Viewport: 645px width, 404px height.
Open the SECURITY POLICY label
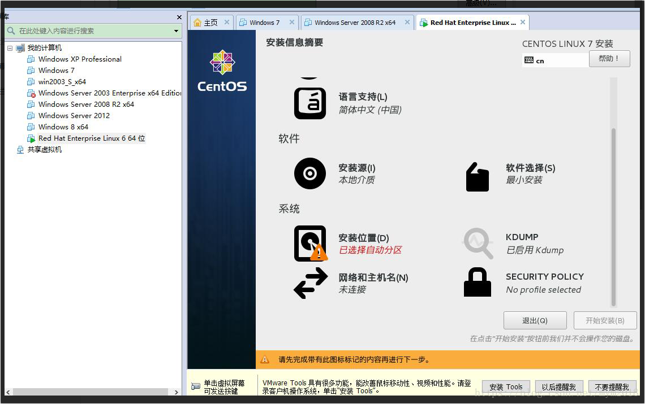tap(545, 277)
